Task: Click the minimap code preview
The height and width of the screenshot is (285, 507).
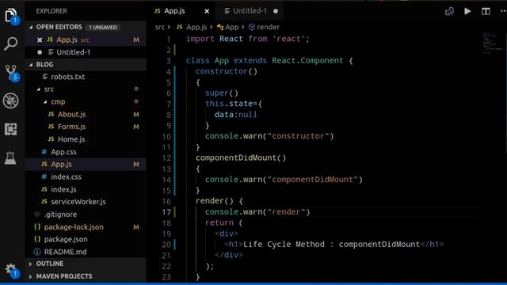Action: point(493,44)
